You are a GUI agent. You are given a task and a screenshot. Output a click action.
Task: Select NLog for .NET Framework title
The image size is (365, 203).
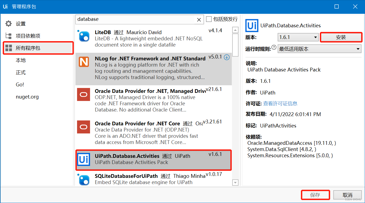pyautogui.click(x=150, y=58)
